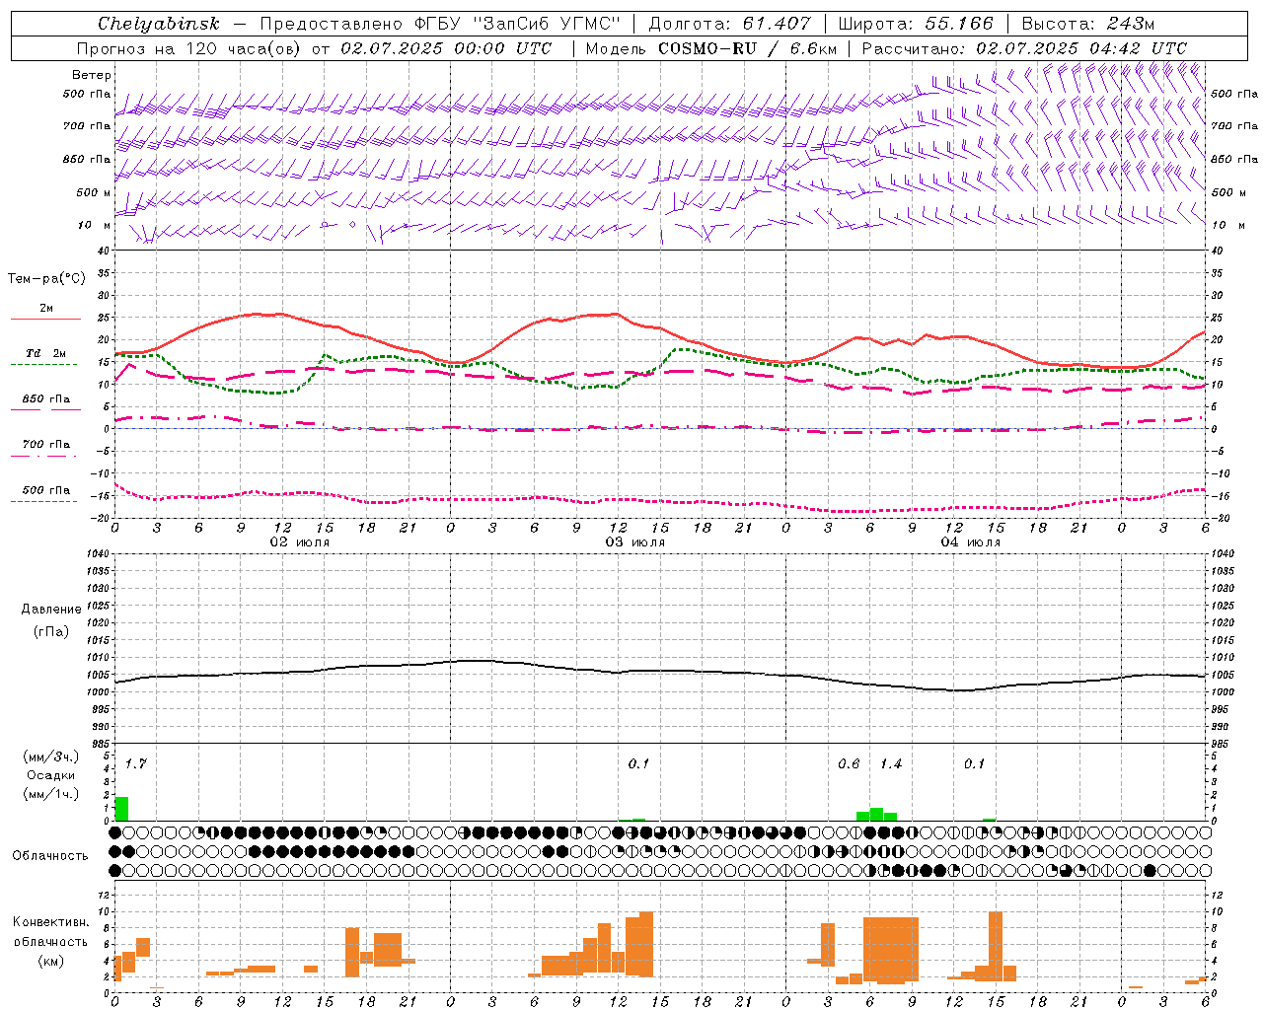Click the '03 июля' date label
This screenshot has height=1010, width=1263.
[x=634, y=541]
